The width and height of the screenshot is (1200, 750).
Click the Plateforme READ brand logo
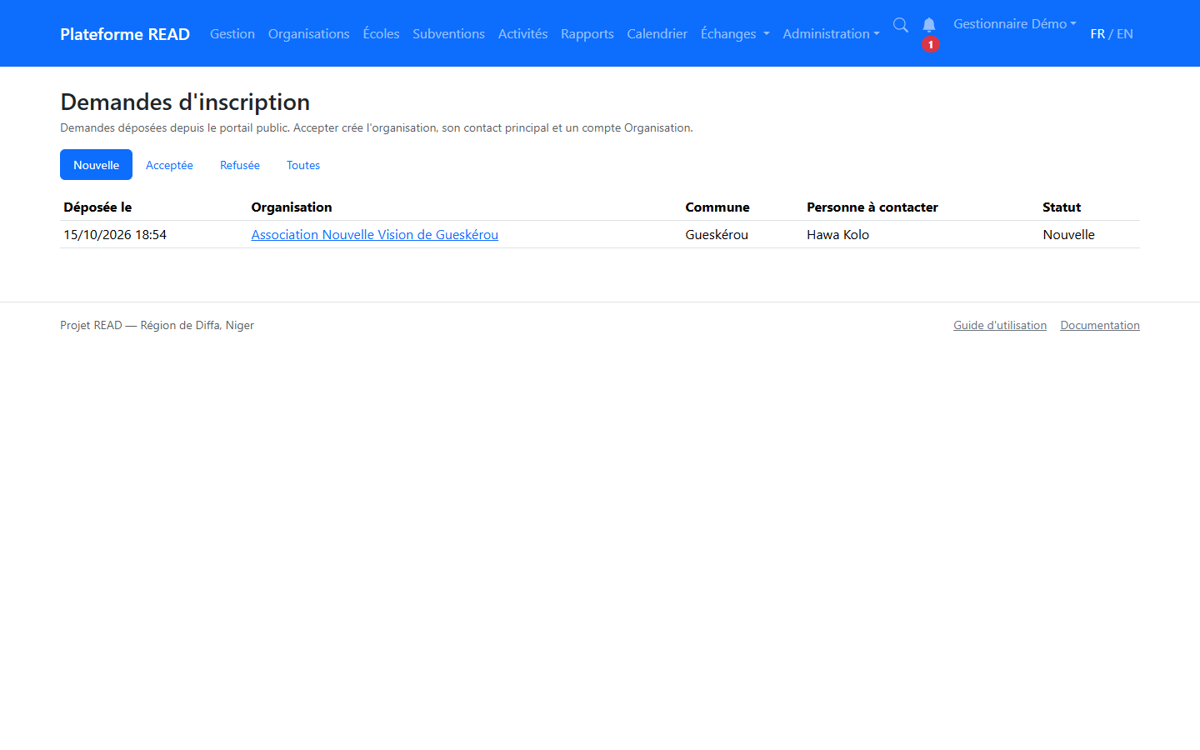point(125,34)
